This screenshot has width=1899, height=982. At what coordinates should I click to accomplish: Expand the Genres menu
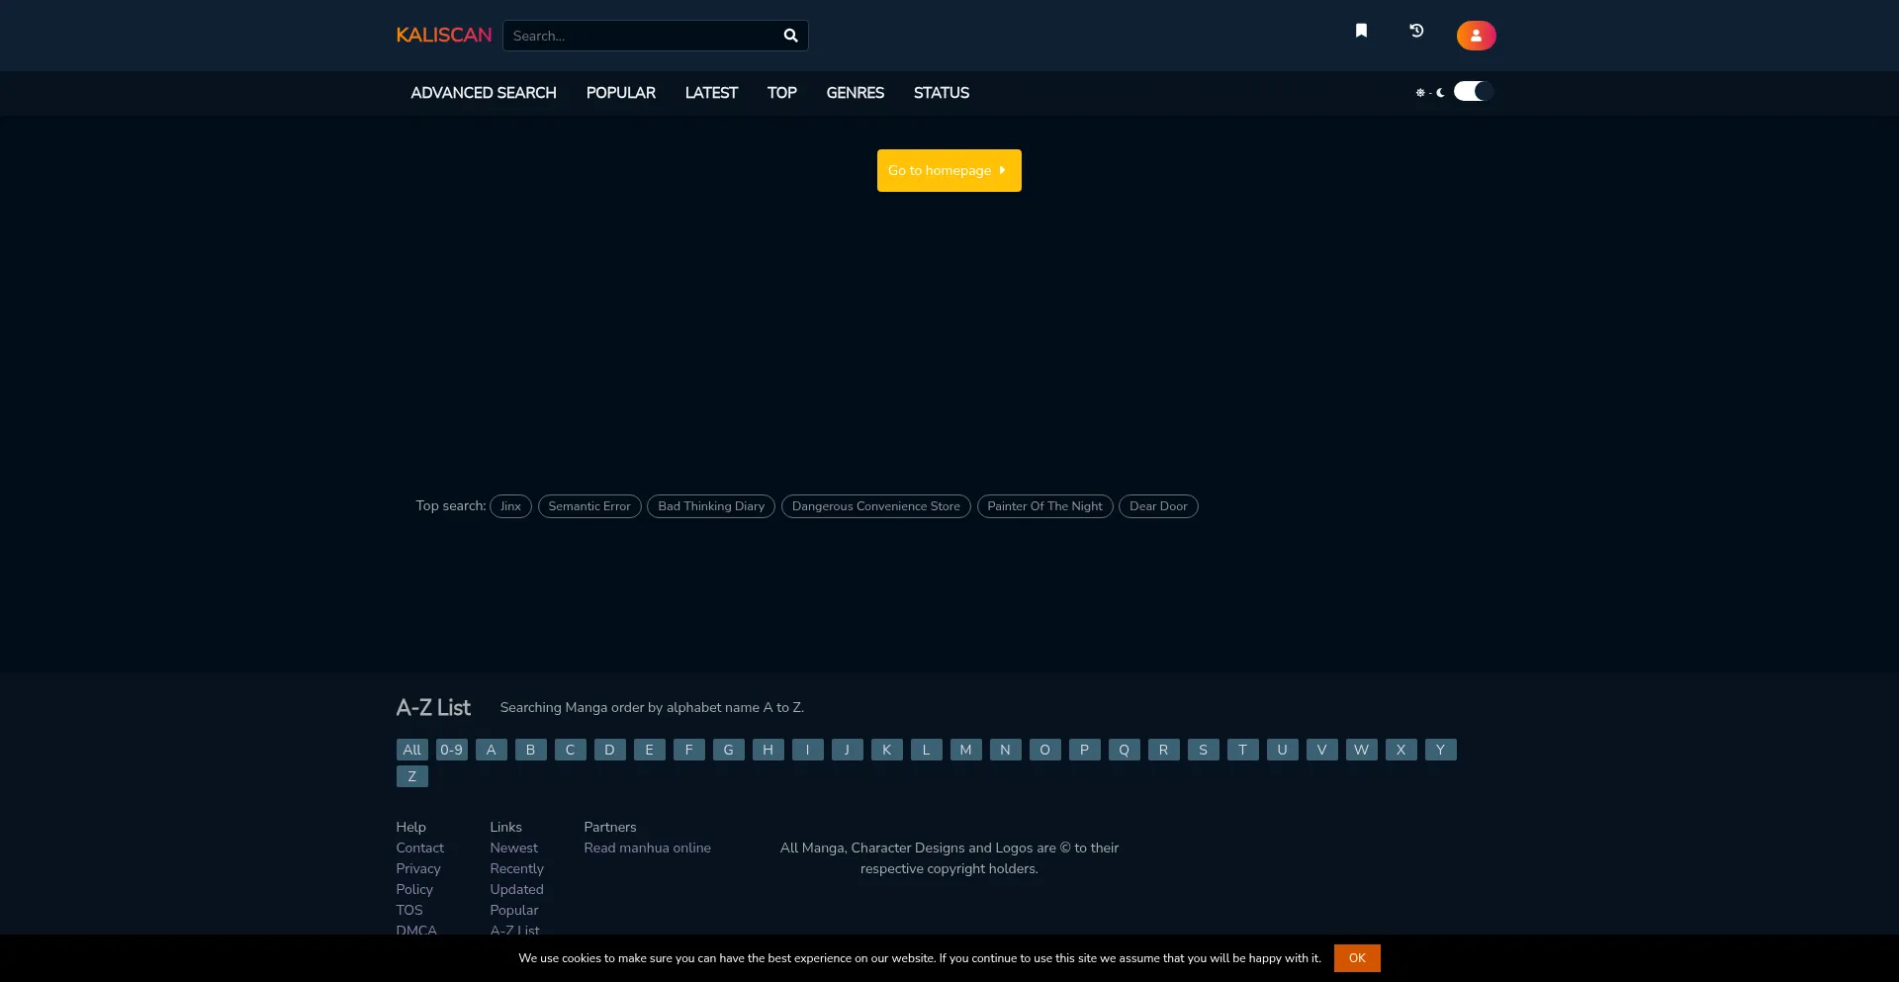tap(856, 93)
